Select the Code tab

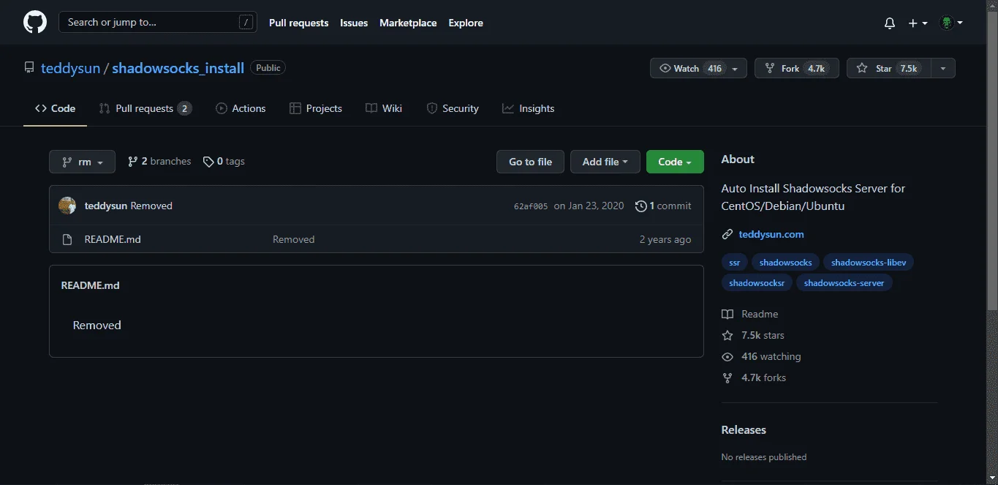55,108
